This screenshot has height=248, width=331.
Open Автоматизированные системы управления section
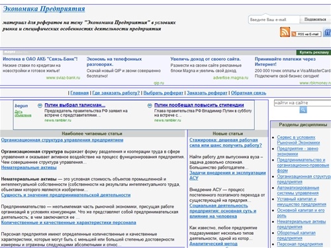(298, 190)
